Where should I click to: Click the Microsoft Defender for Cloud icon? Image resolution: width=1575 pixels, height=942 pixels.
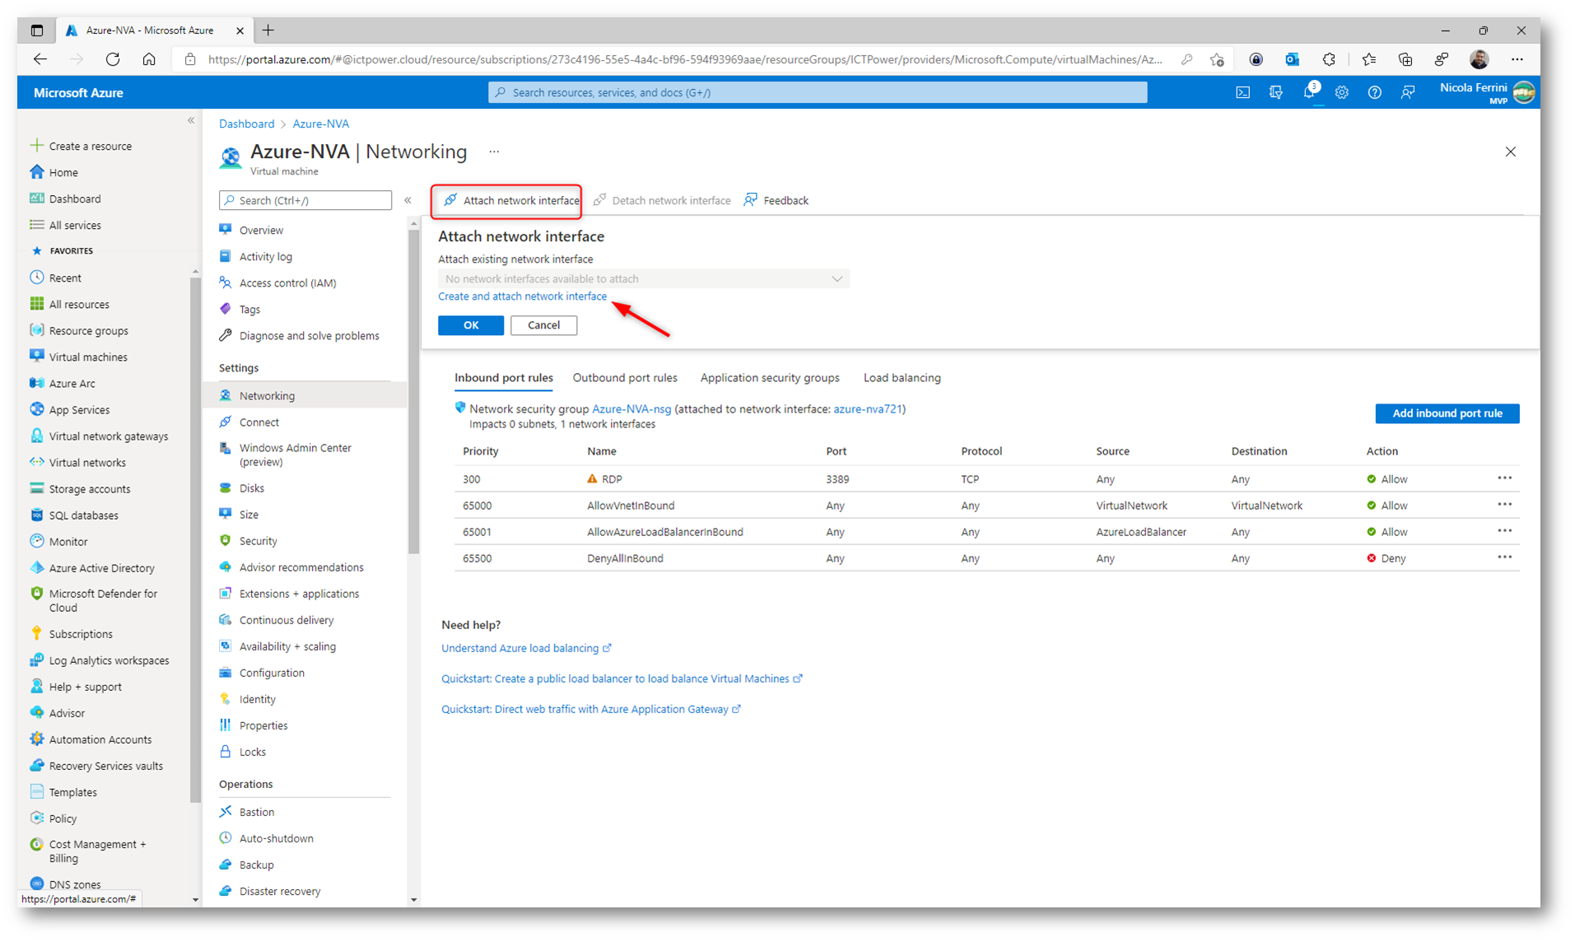point(36,594)
